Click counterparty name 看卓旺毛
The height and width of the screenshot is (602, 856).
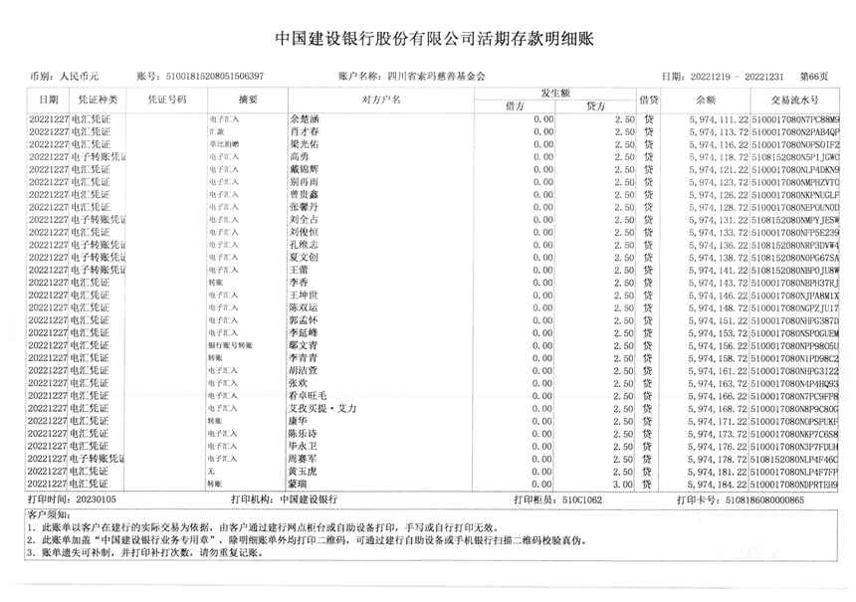pyautogui.click(x=308, y=395)
